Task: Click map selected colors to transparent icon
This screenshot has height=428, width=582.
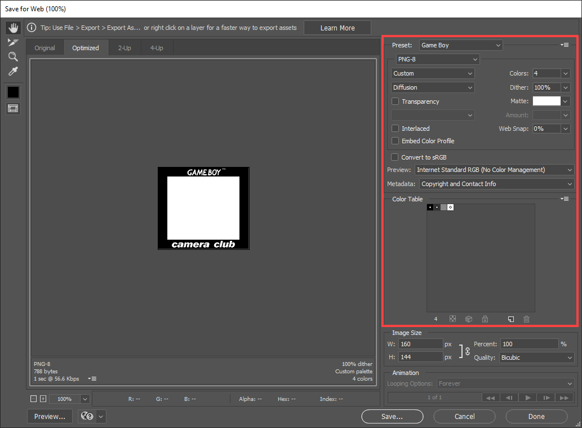Action: tap(452, 319)
